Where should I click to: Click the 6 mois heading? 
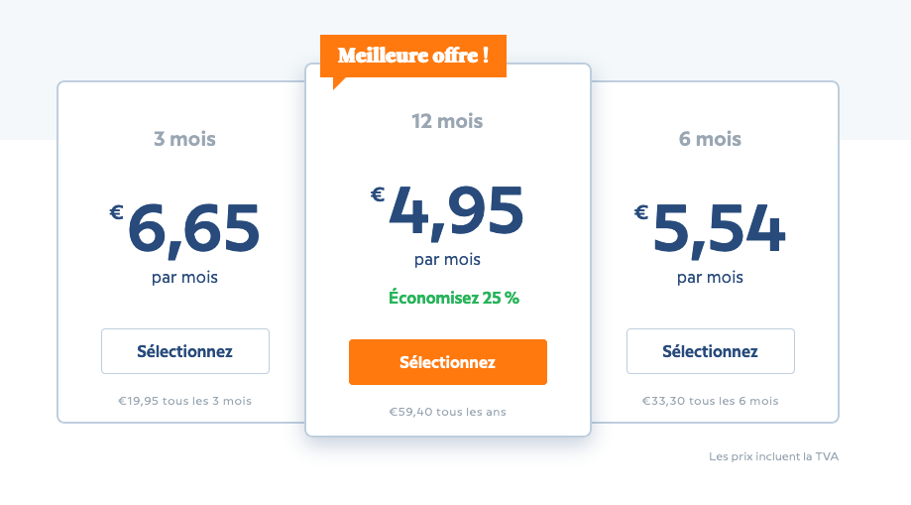tap(710, 139)
